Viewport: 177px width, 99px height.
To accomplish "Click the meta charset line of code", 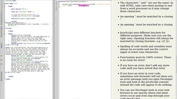I will (x=19, y=9).
